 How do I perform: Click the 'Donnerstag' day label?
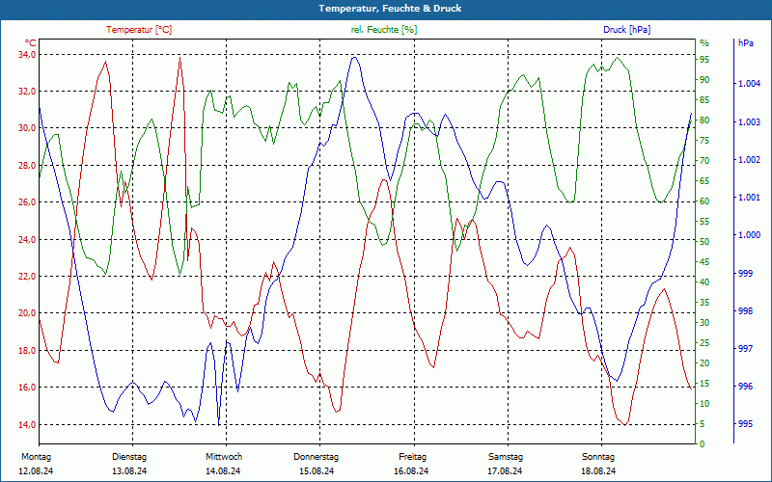coord(317,457)
